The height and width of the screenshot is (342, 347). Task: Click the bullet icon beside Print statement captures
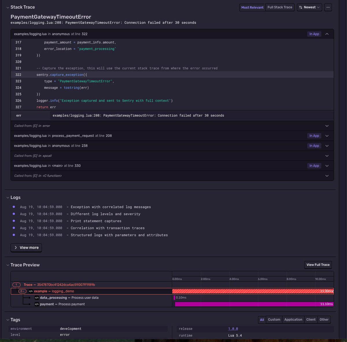(14, 221)
